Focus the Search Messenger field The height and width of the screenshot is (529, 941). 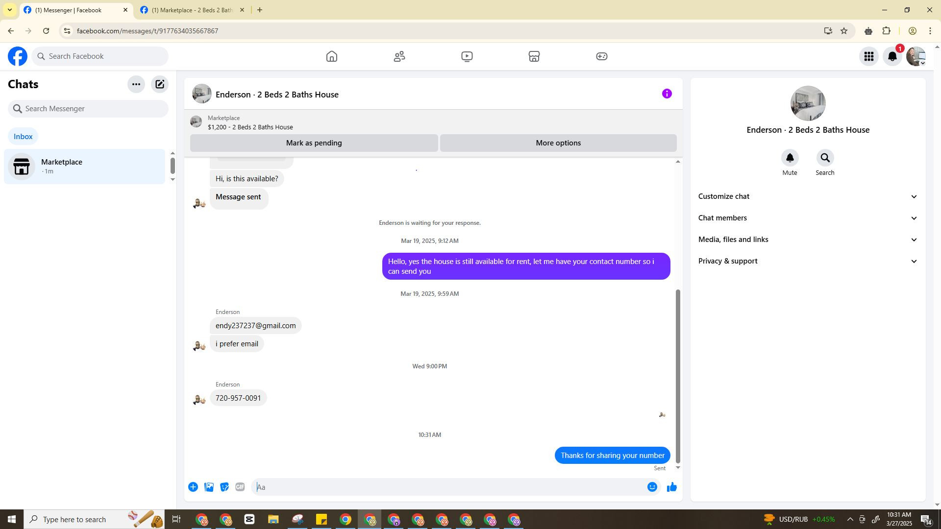coord(88,109)
